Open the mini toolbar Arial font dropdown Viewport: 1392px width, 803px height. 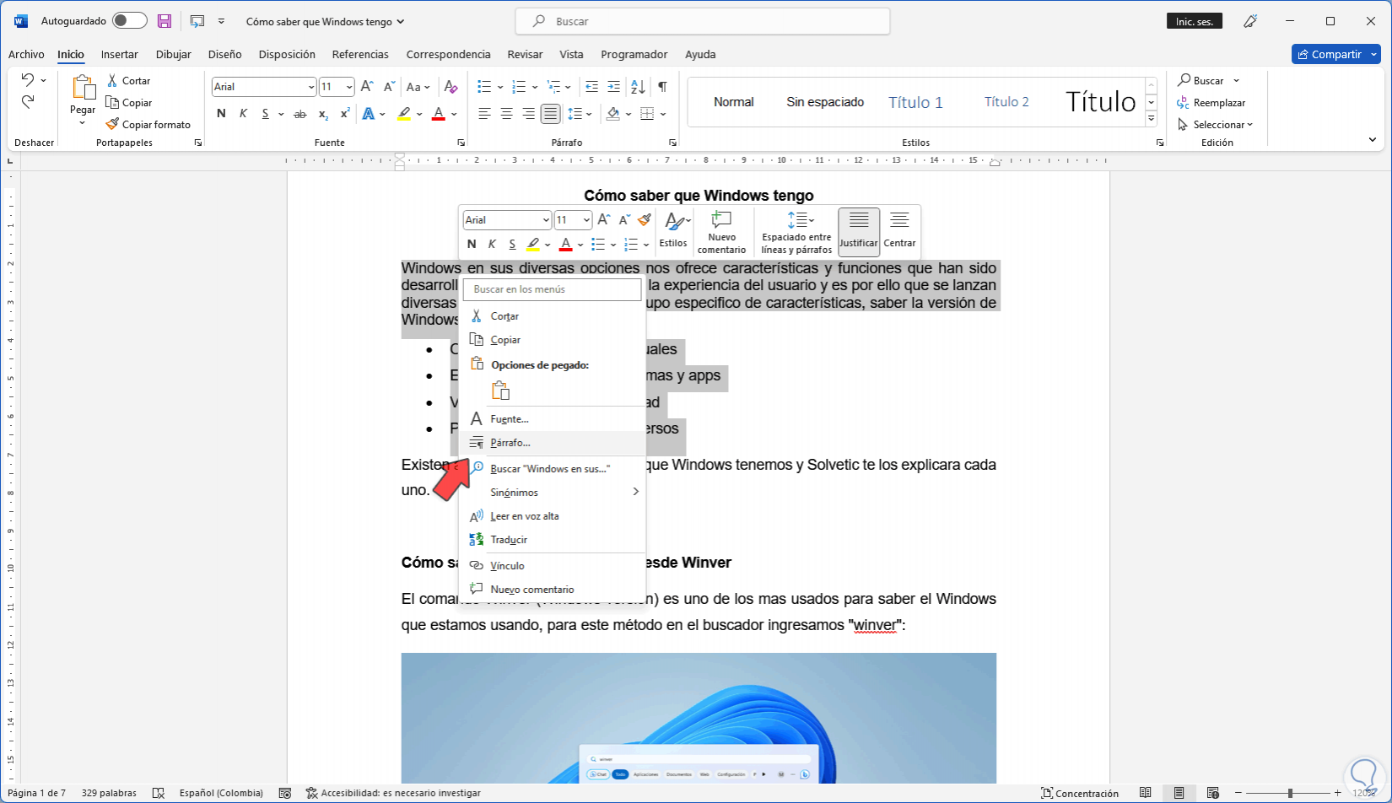(546, 220)
